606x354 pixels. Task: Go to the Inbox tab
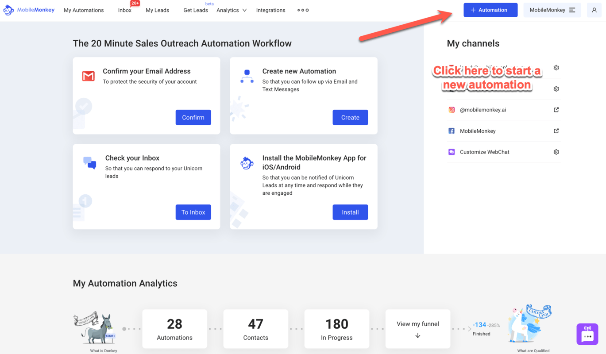(x=125, y=10)
